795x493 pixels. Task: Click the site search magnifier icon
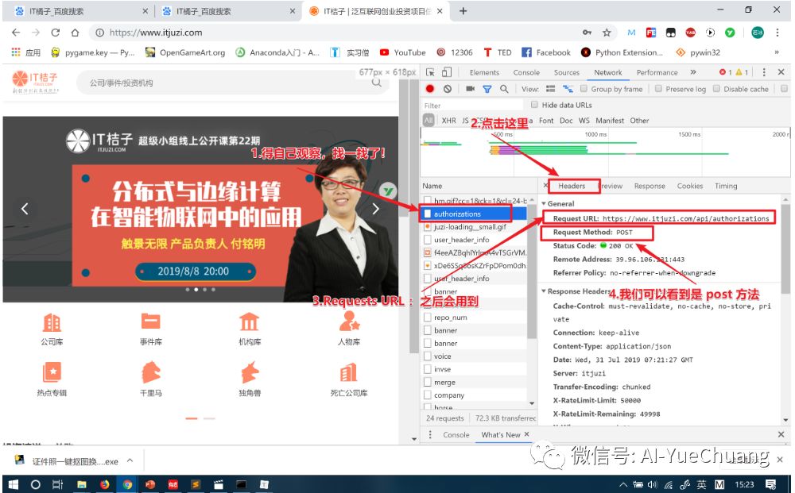click(x=377, y=82)
